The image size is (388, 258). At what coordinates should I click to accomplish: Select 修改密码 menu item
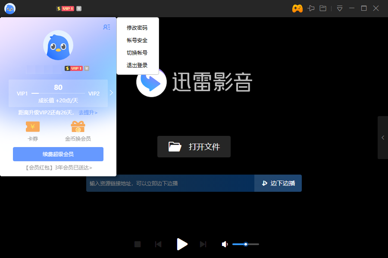[137, 28]
